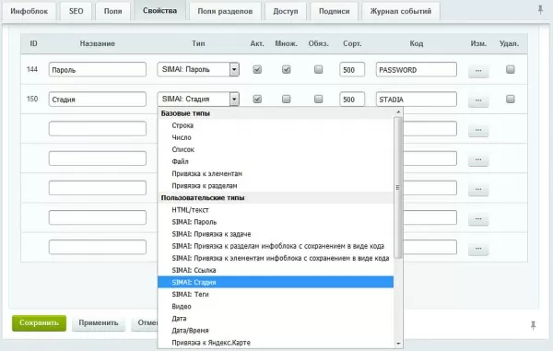Focus the Пароль name field
The width and height of the screenshot is (553, 351).
(x=98, y=69)
